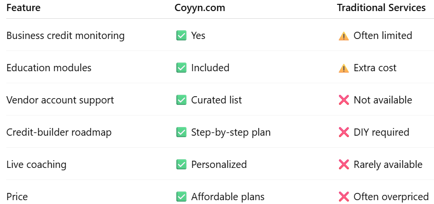This screenshot has height=204, width=434.
Task: Click the Business credit monitoring row label
Action: pyautogui.click(x=66, y=36)
